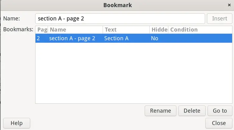Close the dialog with the title bar X
234x130 pixels.
click(229, 5)
